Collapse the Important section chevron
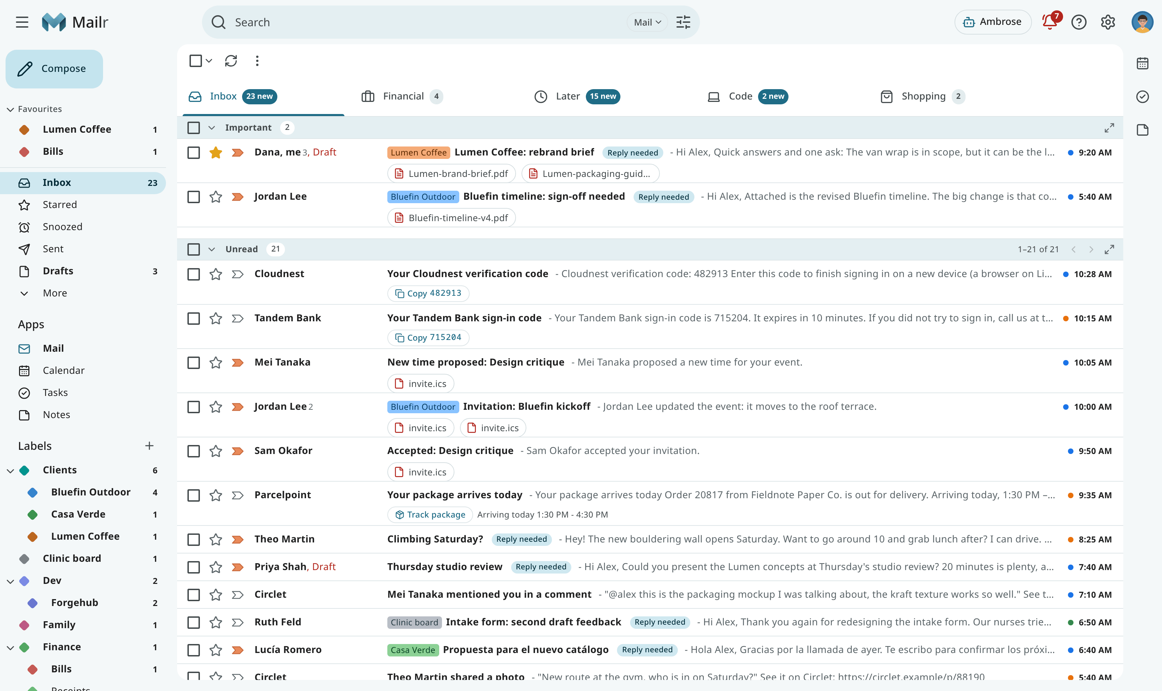The width and height of the screenshot is (1162, 691). coord(212,127)
